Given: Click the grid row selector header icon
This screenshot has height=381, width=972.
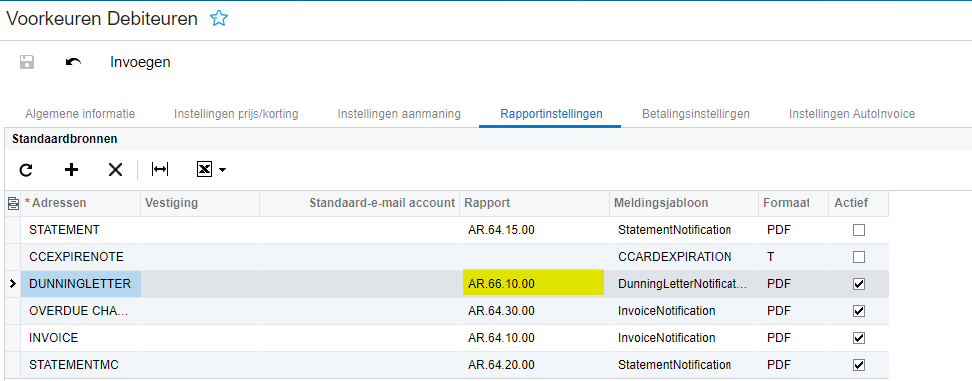Looking at the screenshot, I should tap(12, 203).
